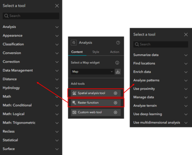Expand Analyze patterns chevron
The height and width of the screenshot is (155, 192).
[186, 80]
